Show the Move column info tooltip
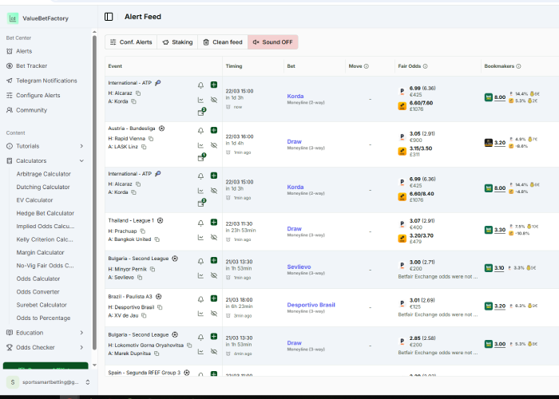This screenshot has height=399, width=559. [367, 66]
